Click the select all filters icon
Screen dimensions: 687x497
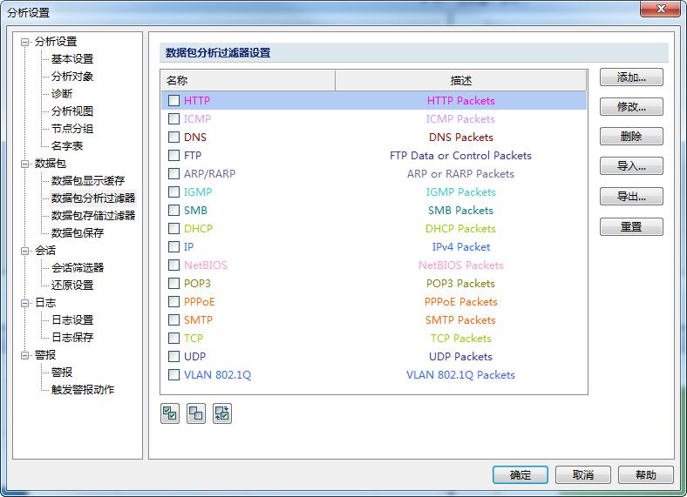tap(170, 414)
